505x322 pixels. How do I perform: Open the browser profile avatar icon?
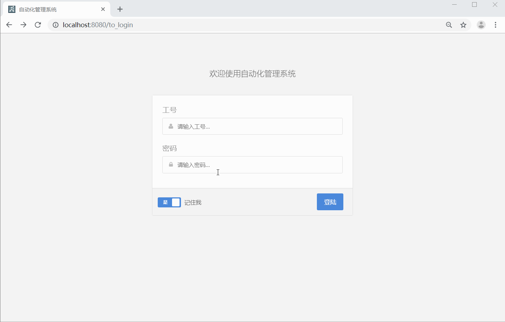pos(481,25)
